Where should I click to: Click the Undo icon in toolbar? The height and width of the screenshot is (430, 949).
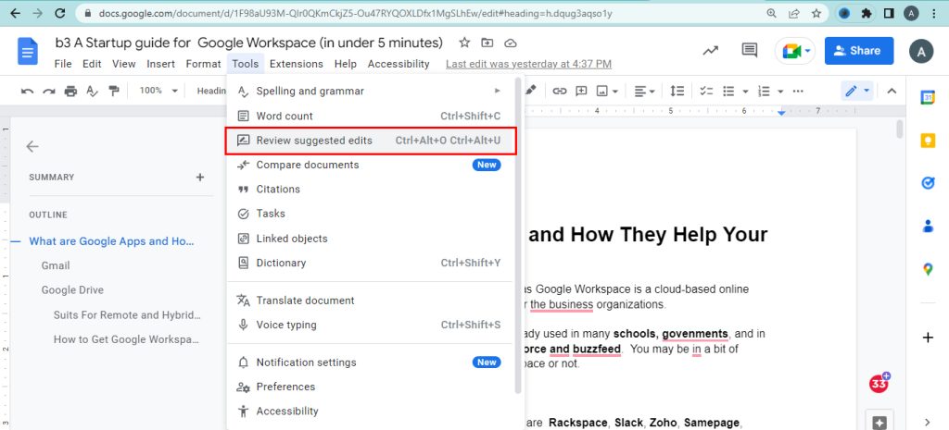pyautogui.click(x=27, y=91)
